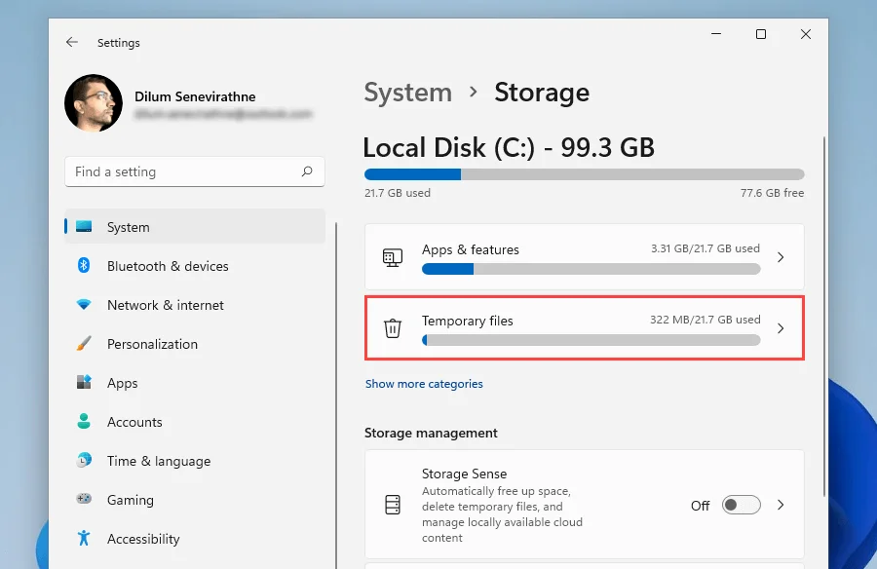Open Dilum Senevirathne account name
The height and width of the screenshot is (569, 877).
click(x=195, y=96)
